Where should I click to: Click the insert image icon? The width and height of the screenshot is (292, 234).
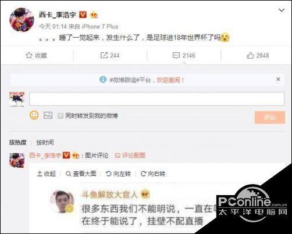click(x=48, y=116)
